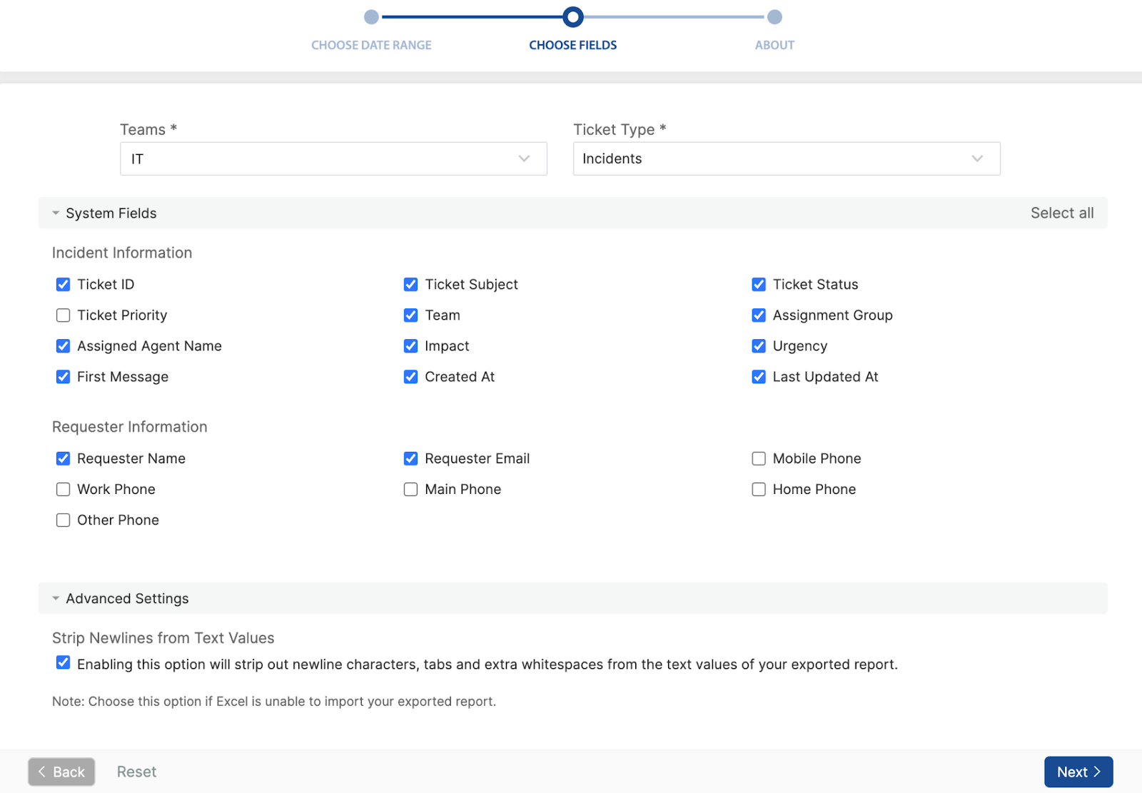Click the Back button
This screenshot has height=793, width=1142.
pyautogui.click(x=61, y=772)
